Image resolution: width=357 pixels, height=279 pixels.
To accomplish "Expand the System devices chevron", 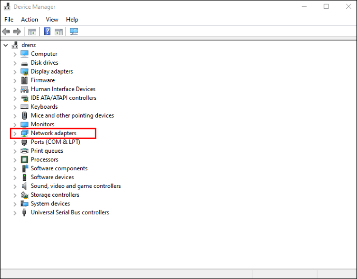I will click(x=15, y=204).
